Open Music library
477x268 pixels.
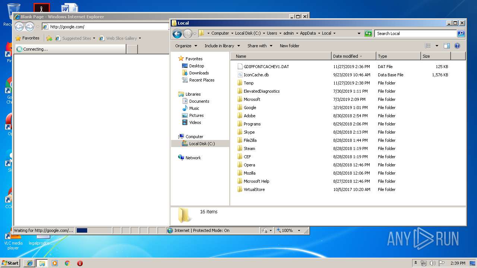pos(190,108)
